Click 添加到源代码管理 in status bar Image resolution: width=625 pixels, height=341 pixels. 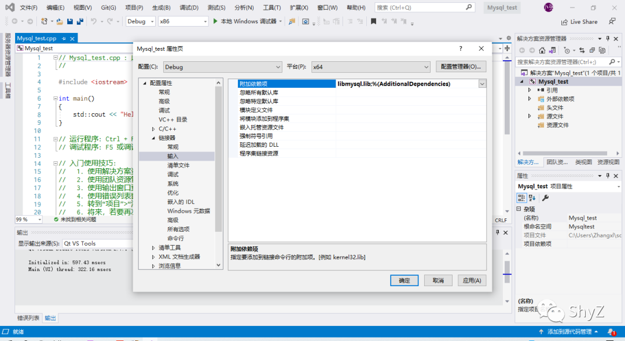coord(569,331)
